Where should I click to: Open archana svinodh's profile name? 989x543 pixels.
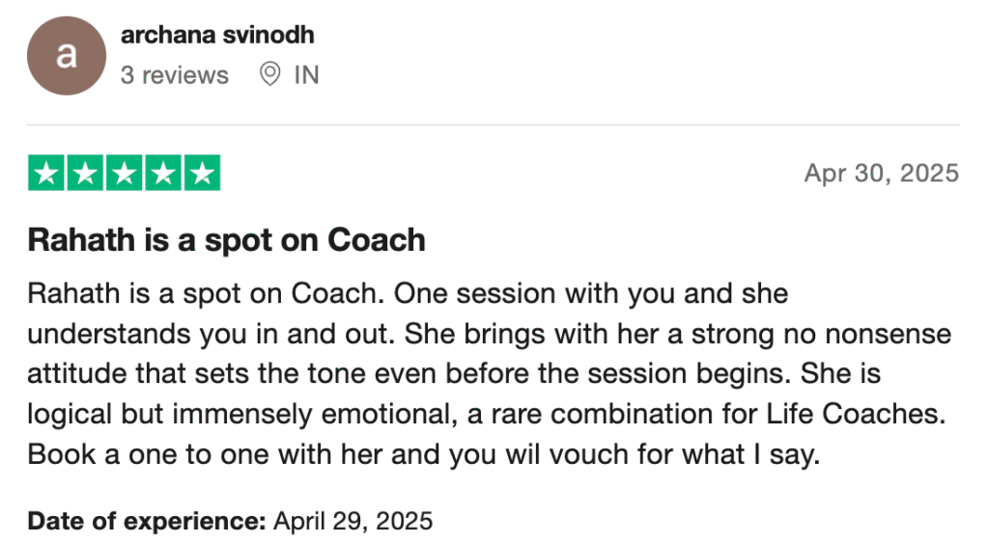point(217,36)
